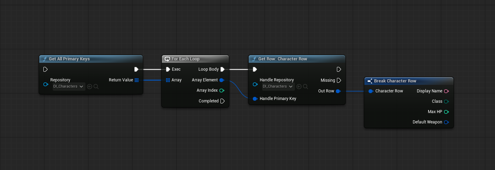Select the For Each Loop node header
The width and height of the screenshot is (495, 170).
tap(195, 59)
